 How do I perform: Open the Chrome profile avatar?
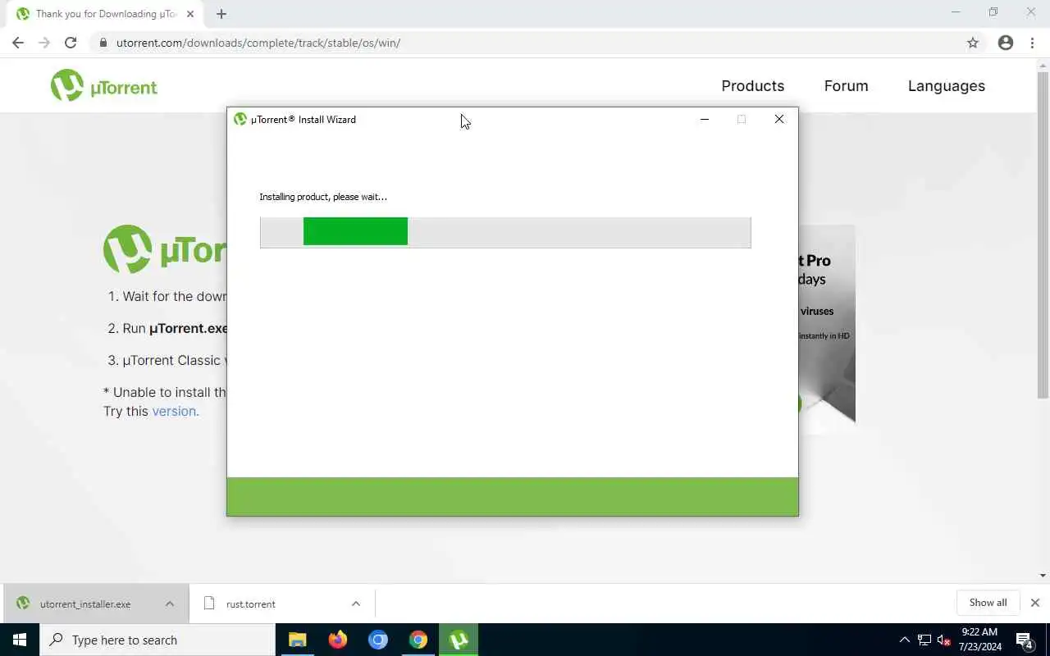1006,43
